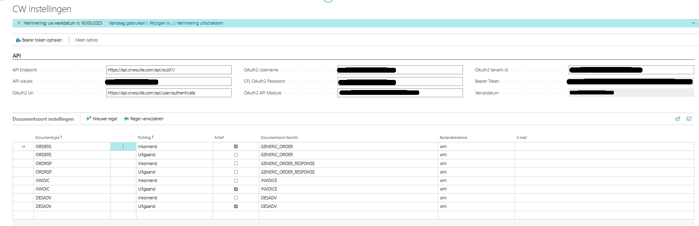Open the three-dot row menu for ORDERS
Image resolution: width=699 pixels, height=226 pixels.
click(x=123, y=146)
